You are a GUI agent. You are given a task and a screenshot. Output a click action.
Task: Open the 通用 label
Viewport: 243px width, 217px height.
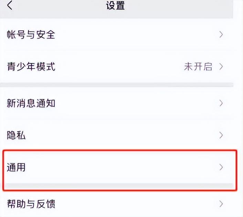pyautogui.click(x=16, y=168)
